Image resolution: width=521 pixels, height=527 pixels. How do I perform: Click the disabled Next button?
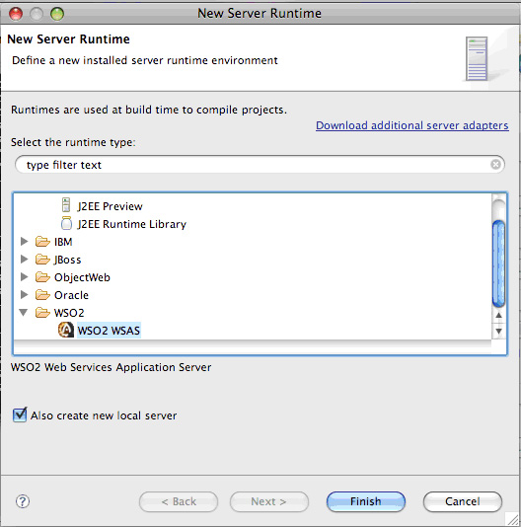(x=269, y=501)
